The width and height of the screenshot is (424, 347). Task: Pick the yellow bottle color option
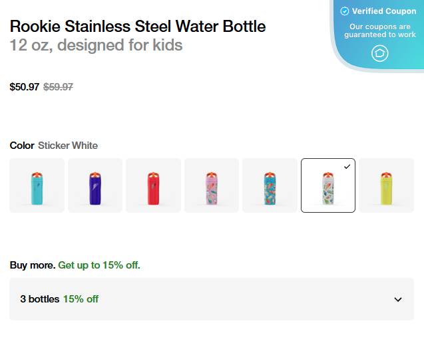[x=386, y=185]
